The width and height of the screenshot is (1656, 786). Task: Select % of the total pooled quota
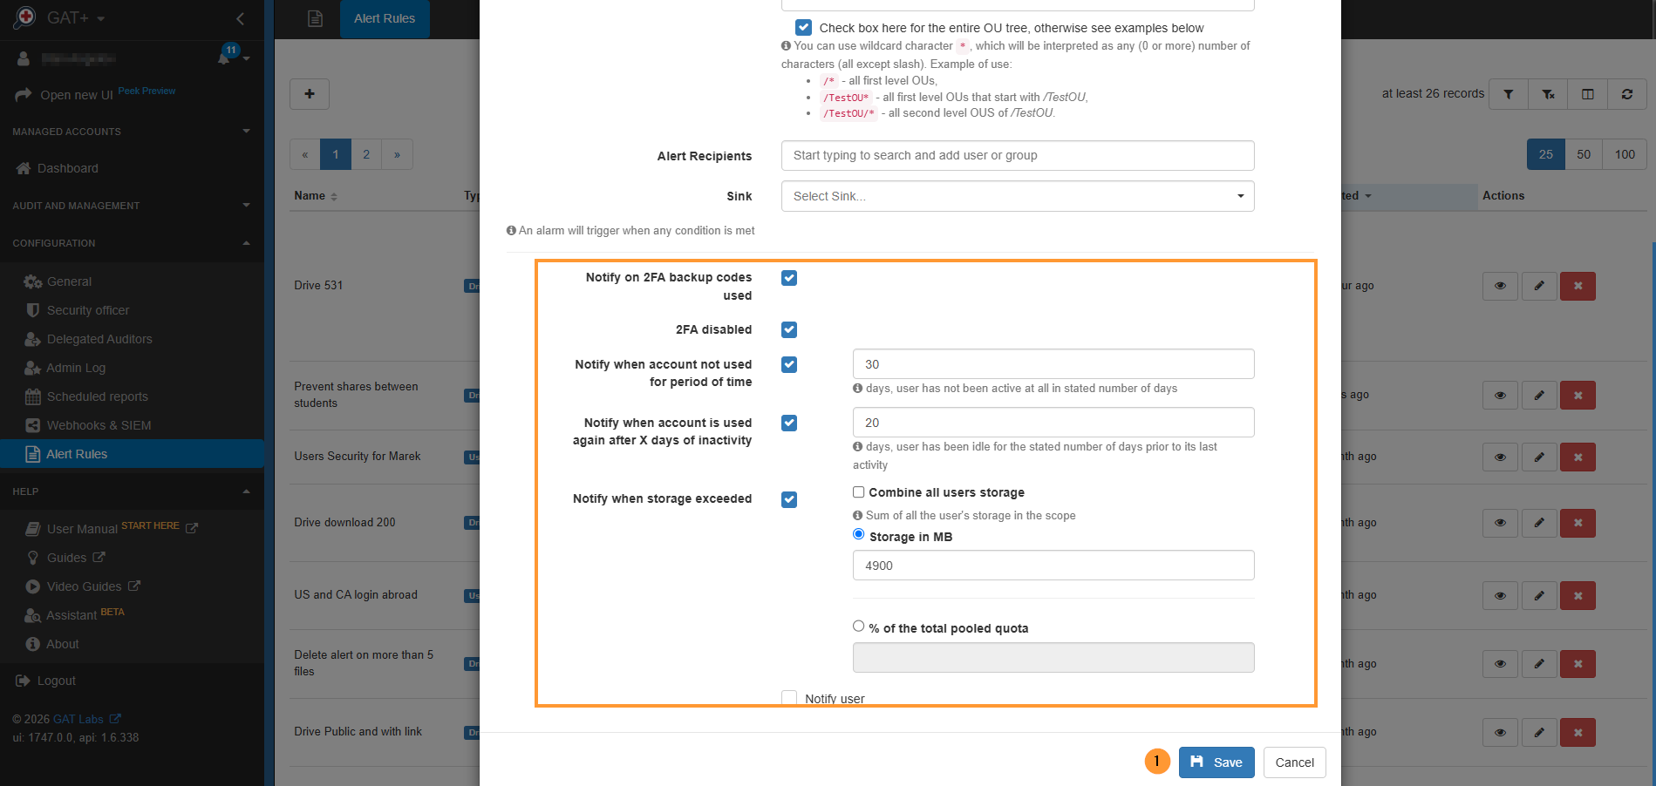click(859, 626)
